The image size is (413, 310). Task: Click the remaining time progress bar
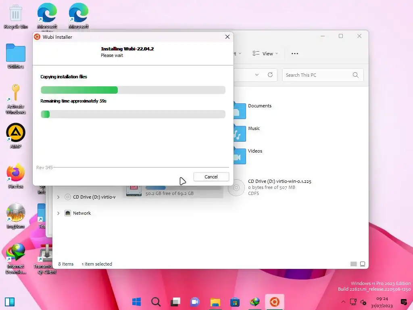click(x=133, y=114)
